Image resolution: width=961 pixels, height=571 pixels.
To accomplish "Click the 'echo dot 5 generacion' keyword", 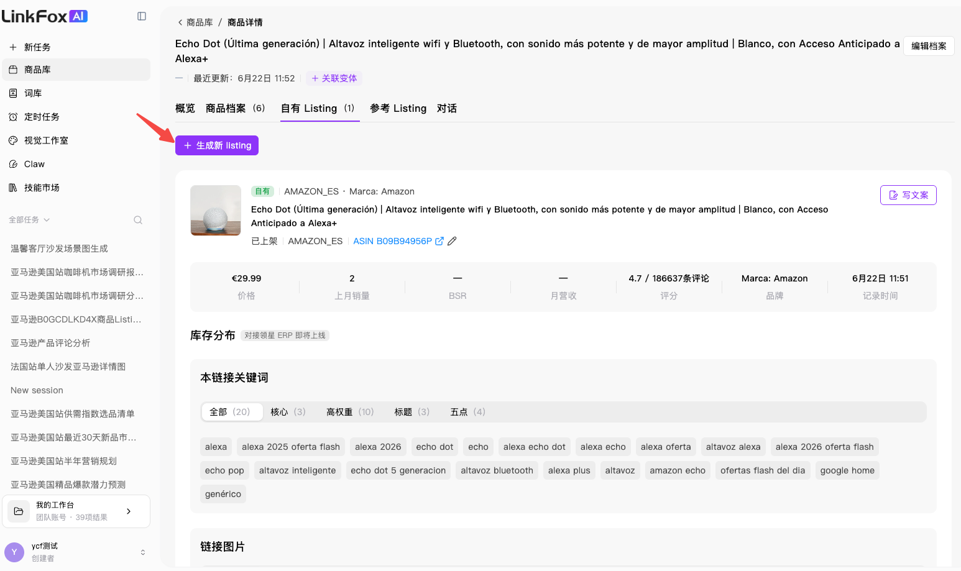I will [x=398, y=470].
